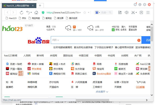Open 央视网 in news bar
The image size is (155, 105).
tap(53, 56)
